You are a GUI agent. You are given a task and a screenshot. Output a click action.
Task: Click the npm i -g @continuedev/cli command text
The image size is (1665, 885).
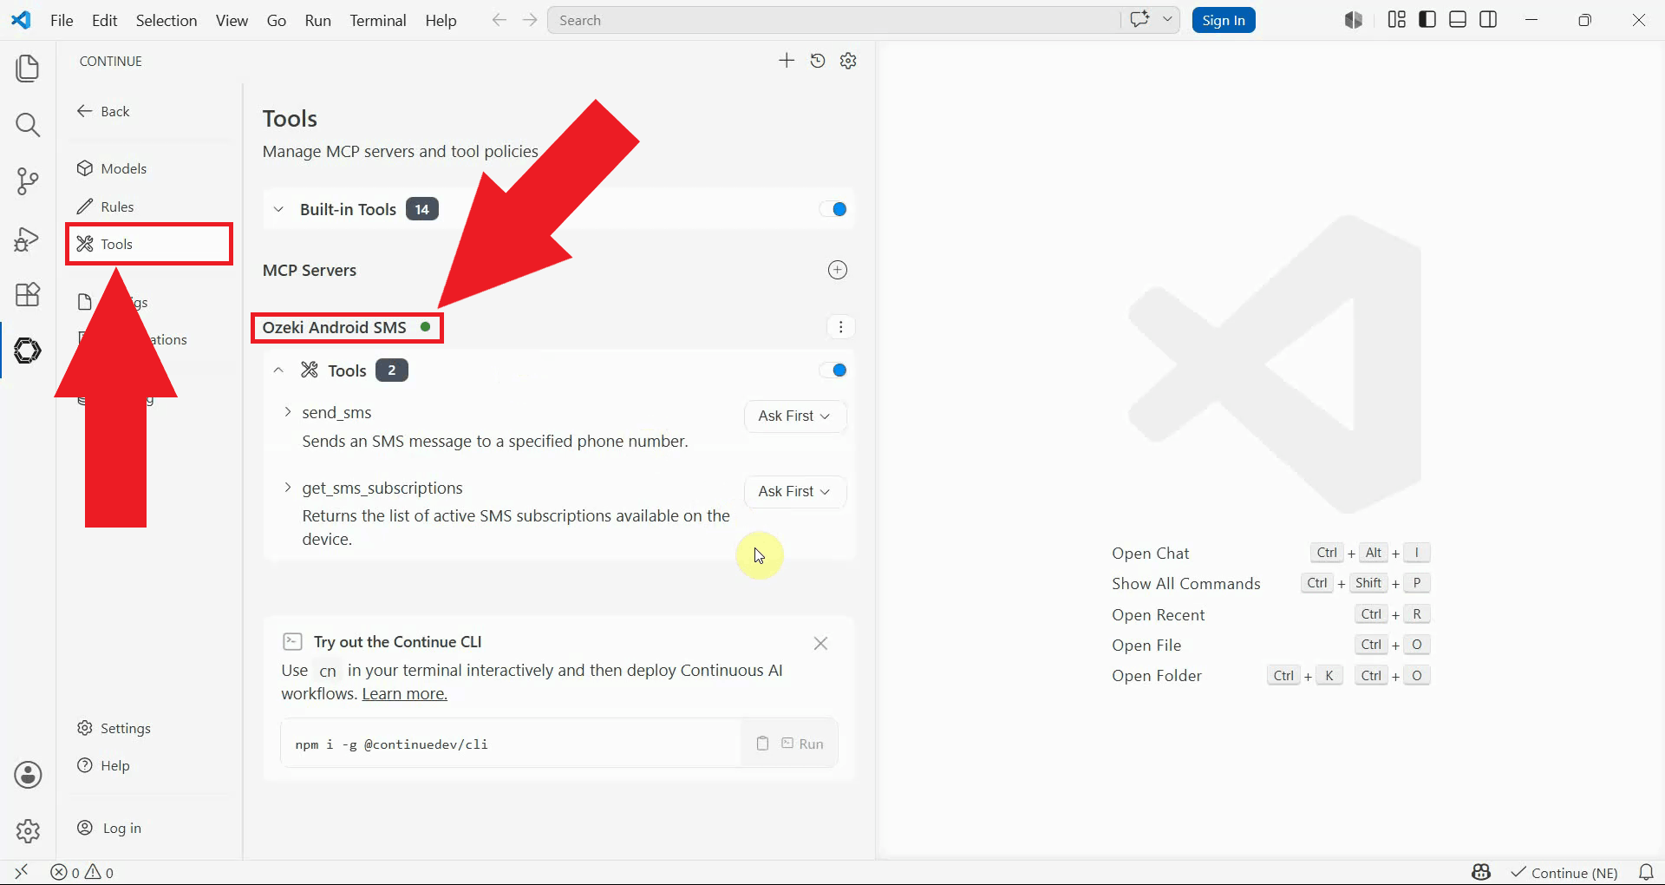(x=391, y=744)
